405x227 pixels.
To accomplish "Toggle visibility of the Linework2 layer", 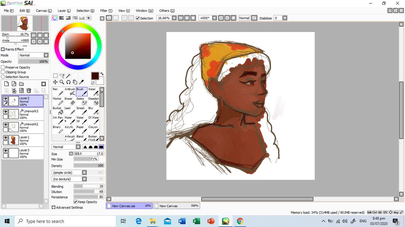I will [5, 124].
